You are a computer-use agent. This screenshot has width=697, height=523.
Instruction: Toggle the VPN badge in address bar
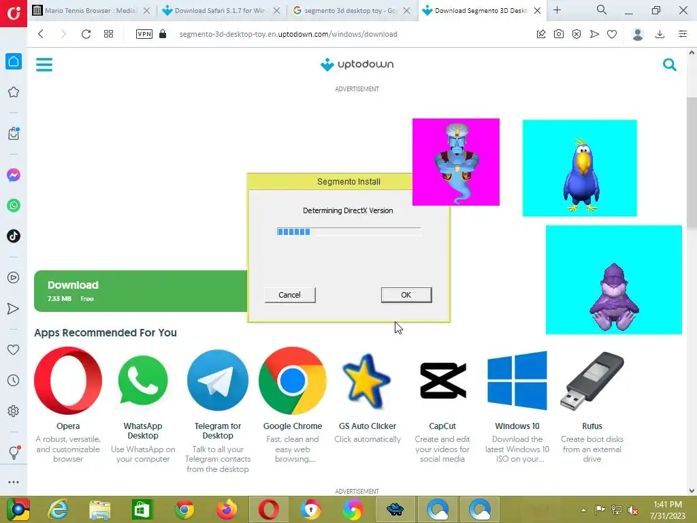pos(144,34)
